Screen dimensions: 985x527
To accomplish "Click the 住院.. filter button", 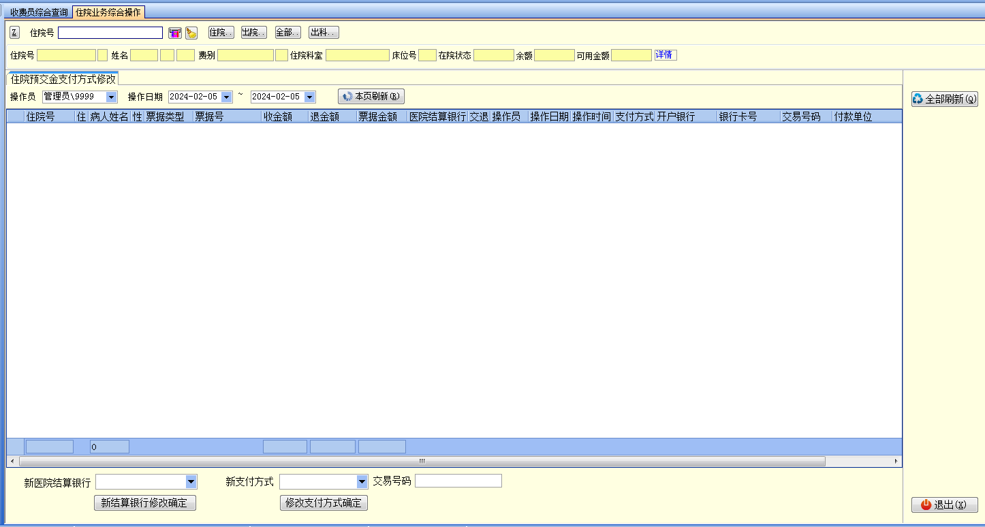I will coord(221,33).
